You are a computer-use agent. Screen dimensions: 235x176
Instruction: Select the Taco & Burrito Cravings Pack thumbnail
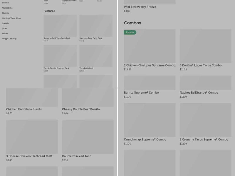click(x=60, y=56)
